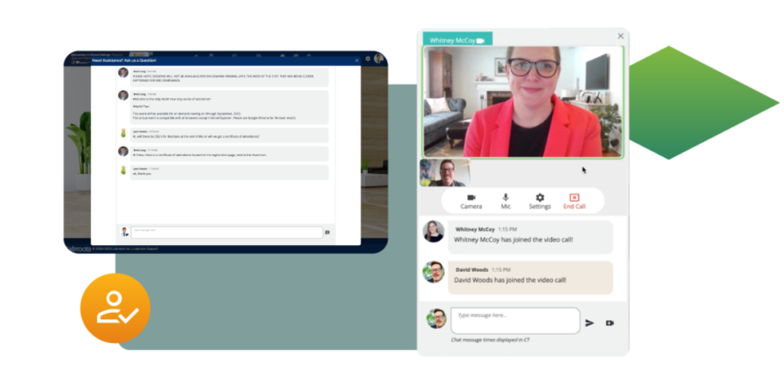Click Whitney McCoy's avatar in chat
Image resolution: width=784 pixels, height=392 pixels.
tap(433, 231)
